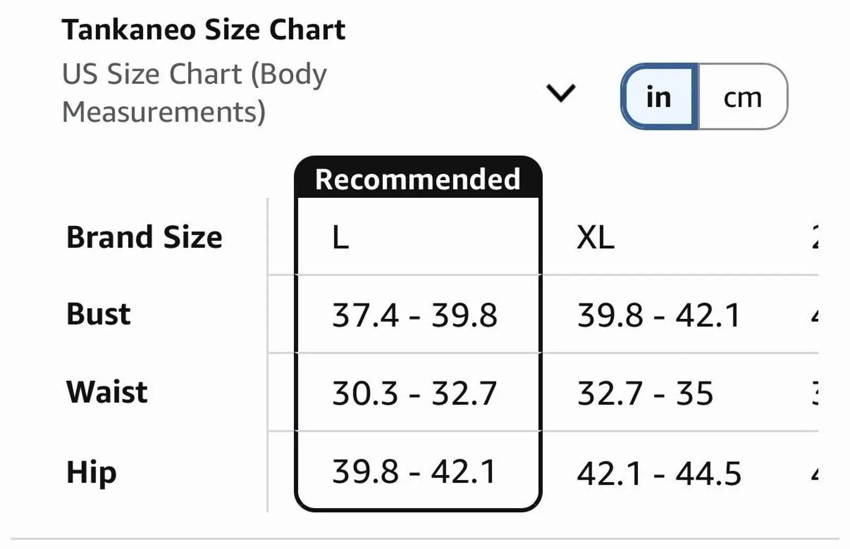Click XL bust range 39.8 - 42.1
This screenshot has width=850, height=549.
(659, 315)
